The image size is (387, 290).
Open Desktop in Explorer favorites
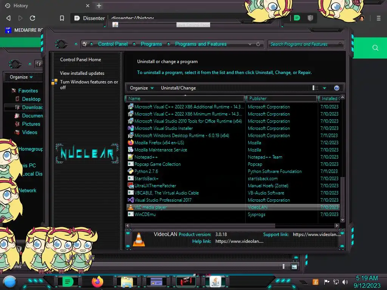28,99
